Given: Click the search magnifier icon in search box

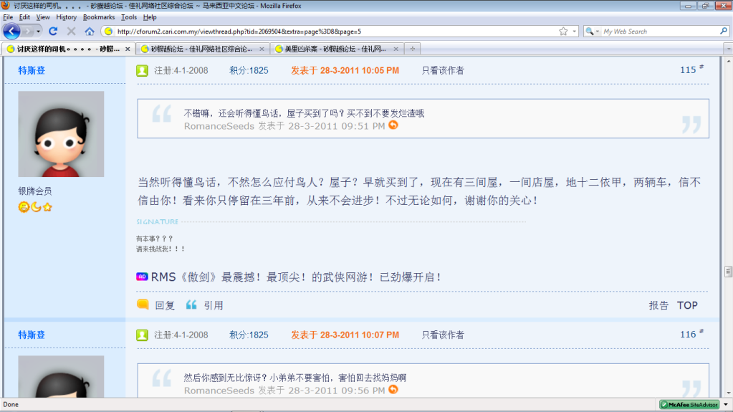Looking at the screenshot, I should (724, 32).
